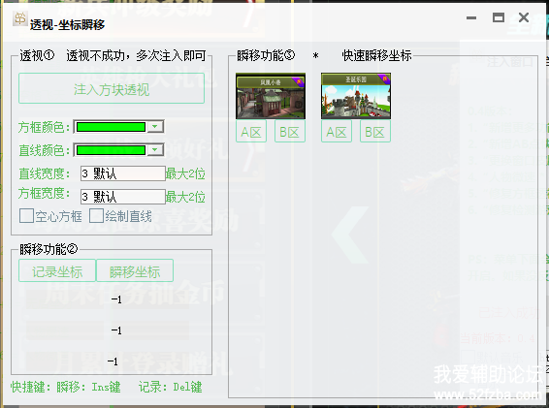Viewport: 549px width, 408px height.
Task: Select the green 直线颜色 swatch
Action: click(x=111, y=150)
